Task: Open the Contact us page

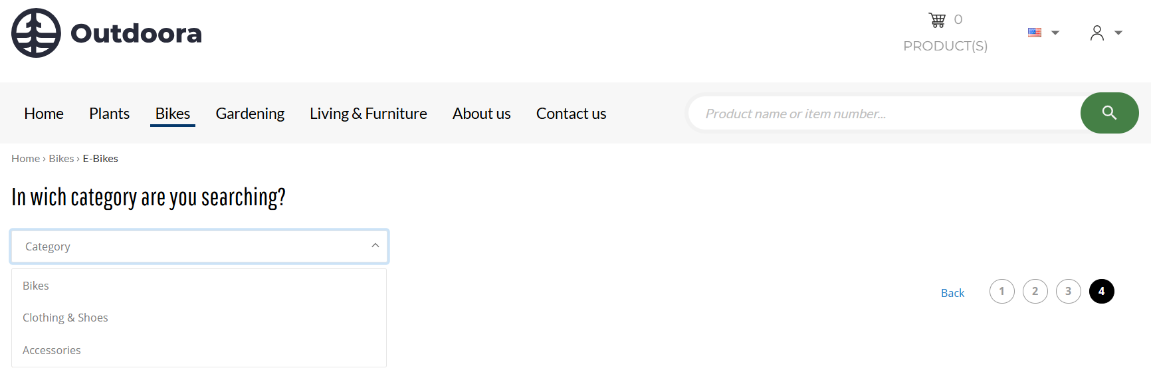Action: [x=572, y=114]
